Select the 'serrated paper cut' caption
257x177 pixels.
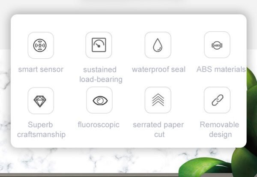pos(158,129)
